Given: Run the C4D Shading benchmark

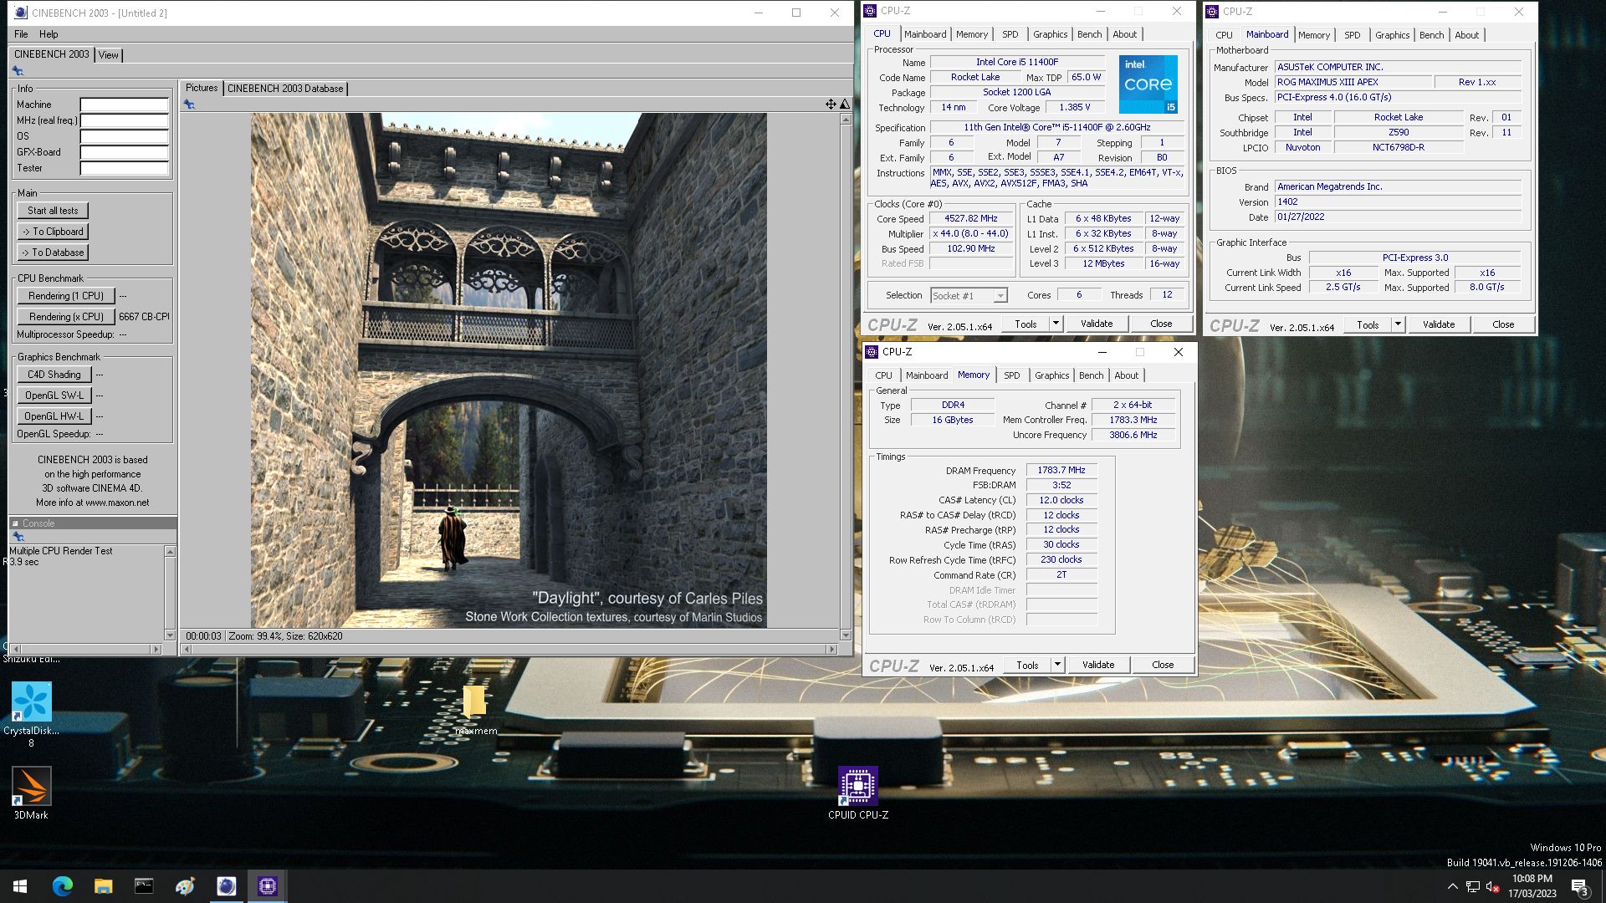Looking at the screenshot, I should [54, 375].
